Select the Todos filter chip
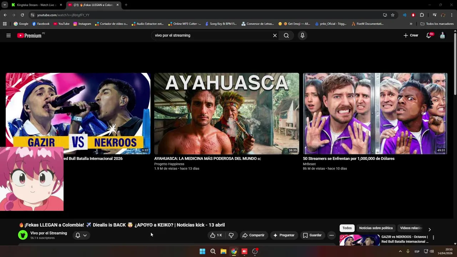This screenshot has width=457, height=257. (347, 228)
